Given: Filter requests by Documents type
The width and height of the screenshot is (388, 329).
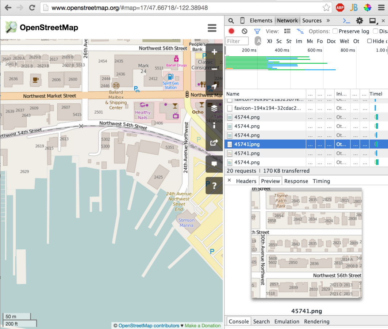Looking at the screenshot, I should pos(331,41).
